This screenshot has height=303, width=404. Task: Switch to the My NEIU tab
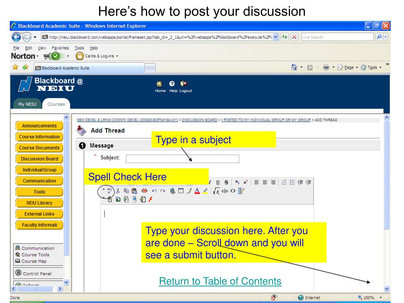tap(27, 104)
